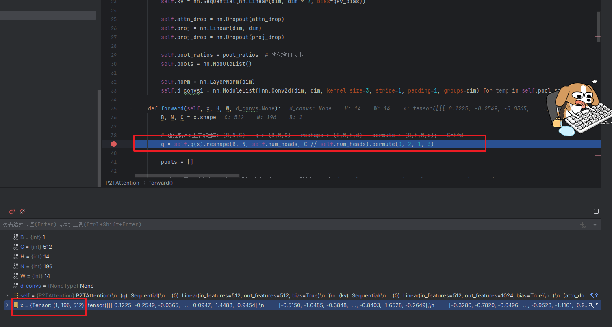Click line number 30 in the gutter

pyautogui.click(x=113, y=64)
